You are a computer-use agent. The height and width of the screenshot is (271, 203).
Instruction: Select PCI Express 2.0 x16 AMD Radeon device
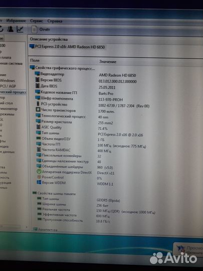click(67, 47)
